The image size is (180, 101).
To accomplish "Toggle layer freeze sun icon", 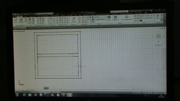I will (137, 21).
